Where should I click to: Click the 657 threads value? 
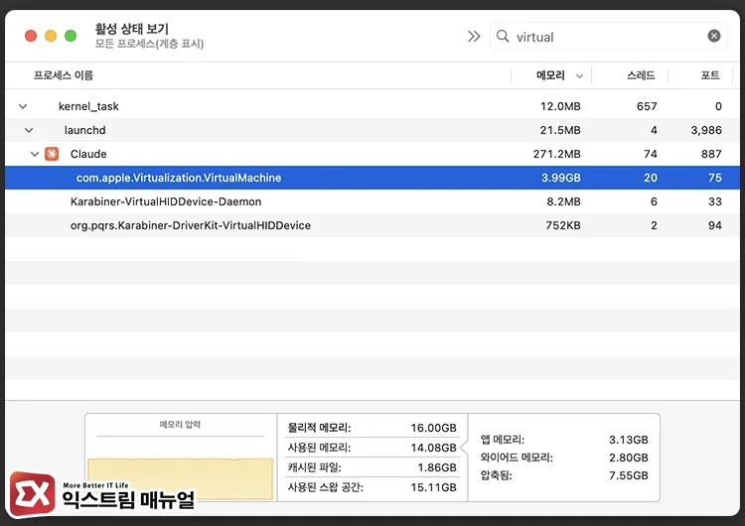coord(647,106)
